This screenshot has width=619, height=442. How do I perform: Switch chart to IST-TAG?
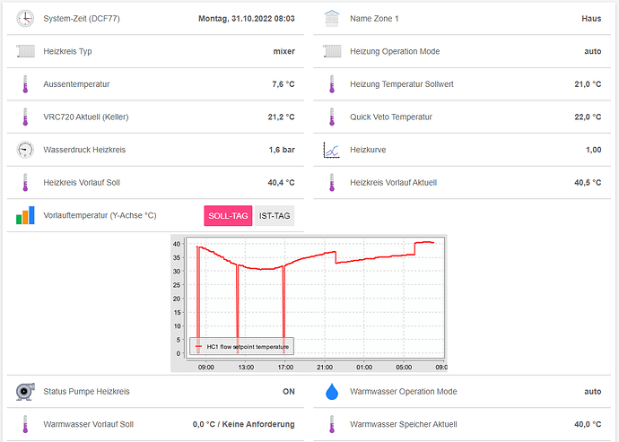click(x=274, y=216)
